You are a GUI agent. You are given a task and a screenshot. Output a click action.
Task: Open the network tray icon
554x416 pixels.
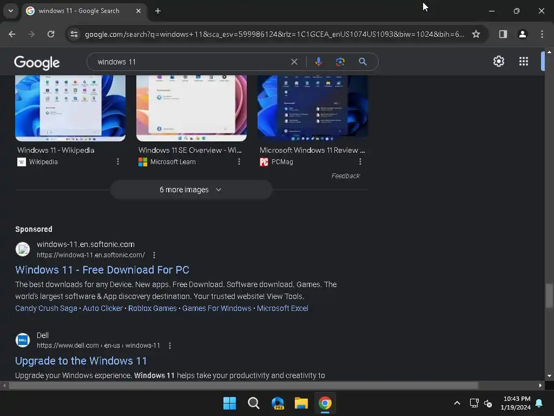(x=474, y=403)
